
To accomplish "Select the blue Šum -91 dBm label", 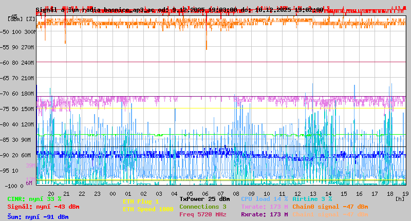I will pos(38,217).
